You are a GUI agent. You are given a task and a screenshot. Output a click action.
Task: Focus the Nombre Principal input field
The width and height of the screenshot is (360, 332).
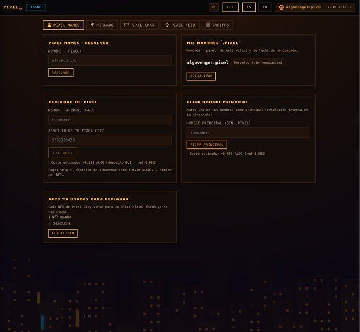(248, 133)
